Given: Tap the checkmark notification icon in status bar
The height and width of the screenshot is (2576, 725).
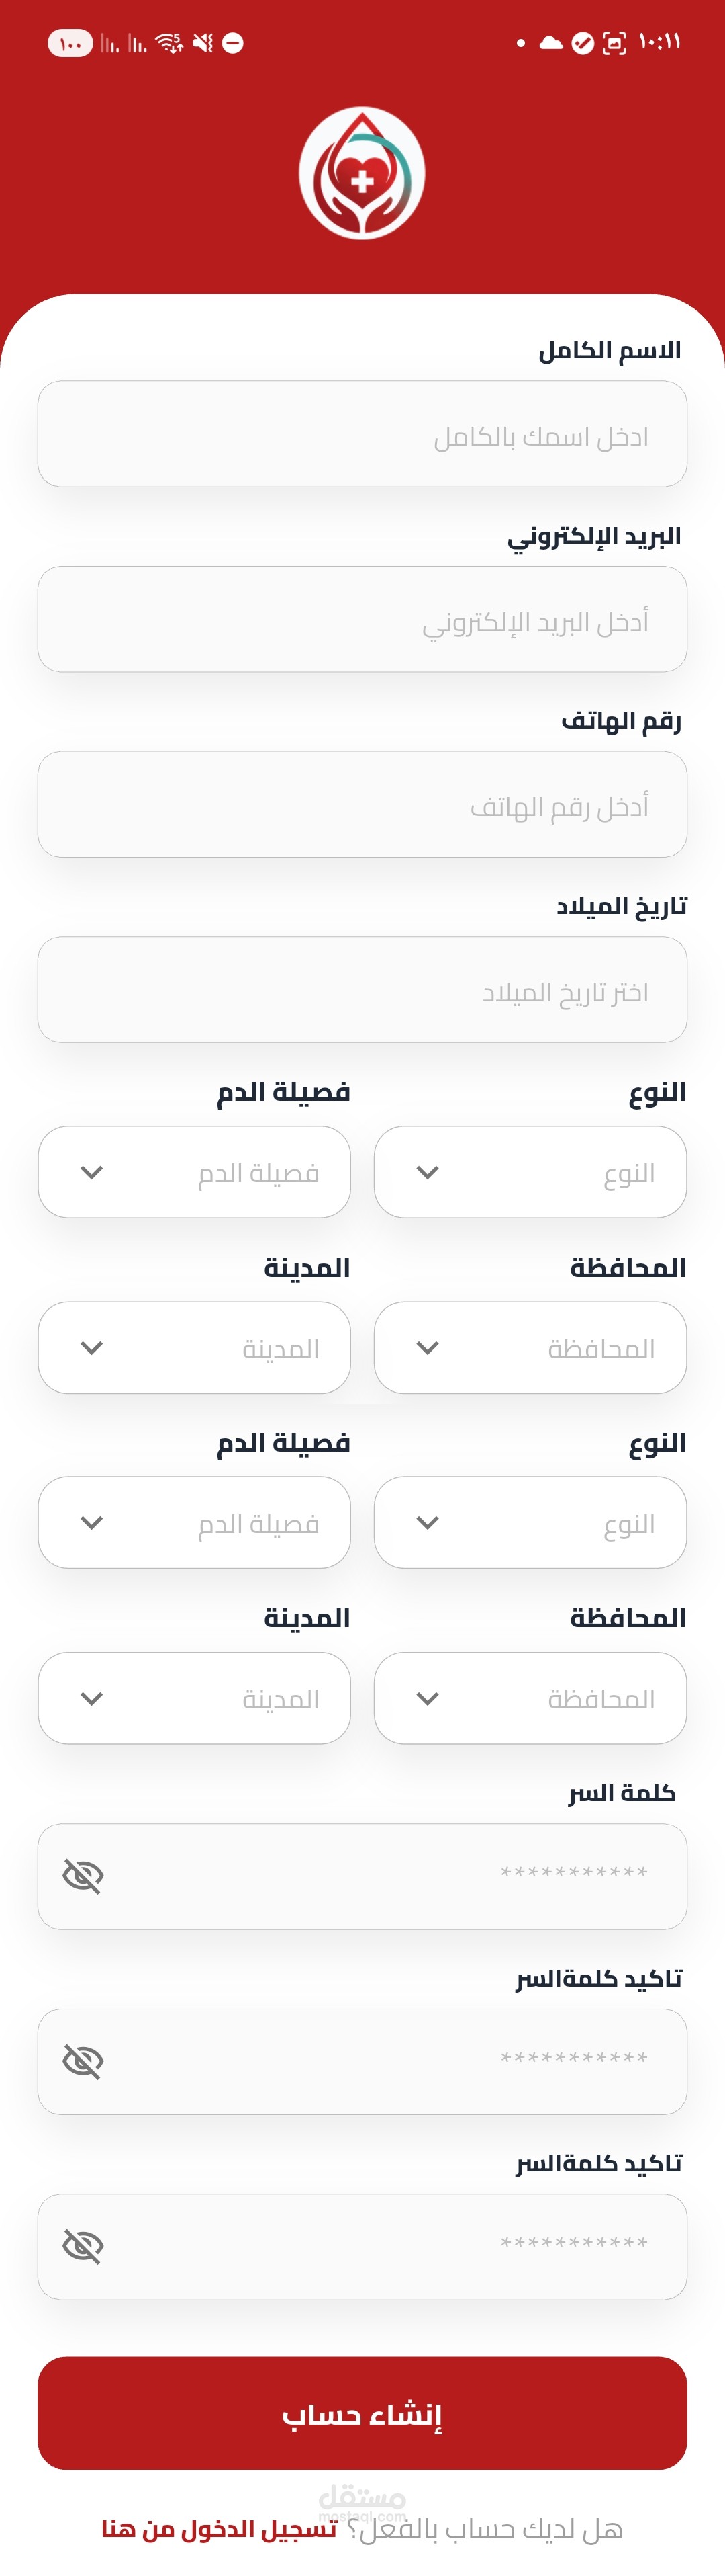Looking at the screenshot, I should (582, 43).
